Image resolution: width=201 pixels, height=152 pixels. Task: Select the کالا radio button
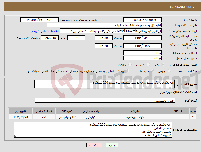pos(162,65)
